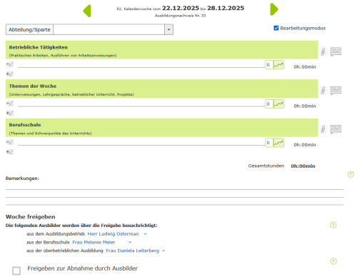Click Betriebliche Tätigkeiten entry text line
Screen dimensions: 357x277
[141, 65]
